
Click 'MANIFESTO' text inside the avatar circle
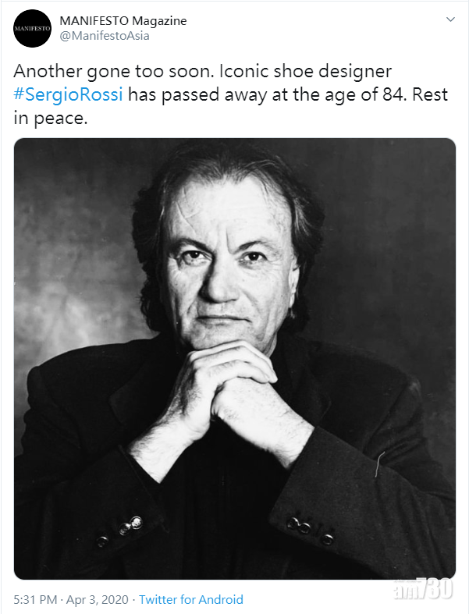32,29
